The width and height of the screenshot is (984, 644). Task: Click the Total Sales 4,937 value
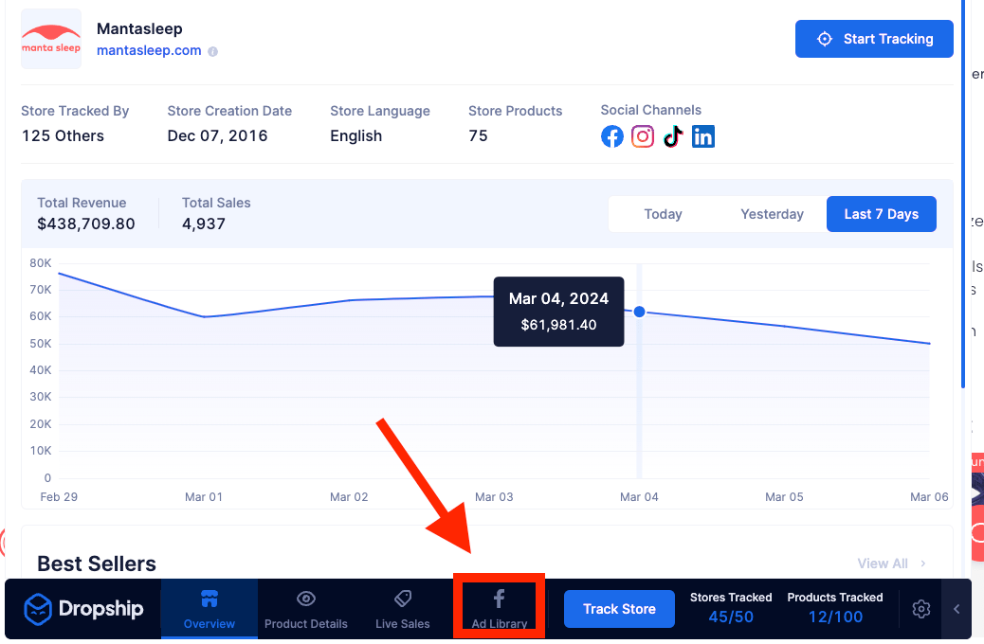coord(203,224)
